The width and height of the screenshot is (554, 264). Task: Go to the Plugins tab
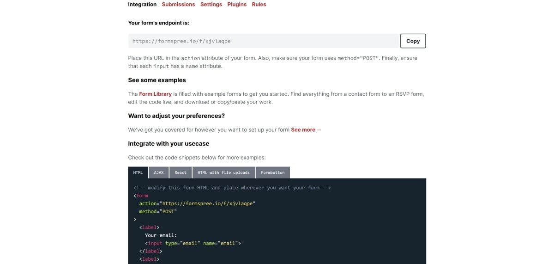(x=237, y=4)
